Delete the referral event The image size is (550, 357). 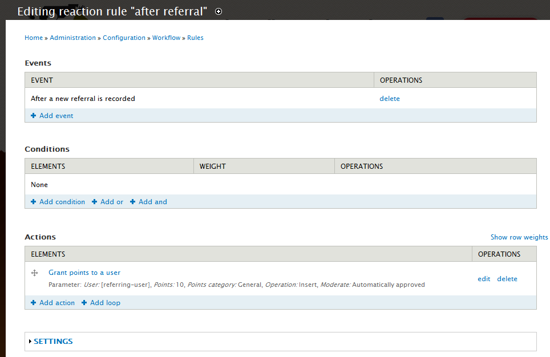tap(390, 98)
